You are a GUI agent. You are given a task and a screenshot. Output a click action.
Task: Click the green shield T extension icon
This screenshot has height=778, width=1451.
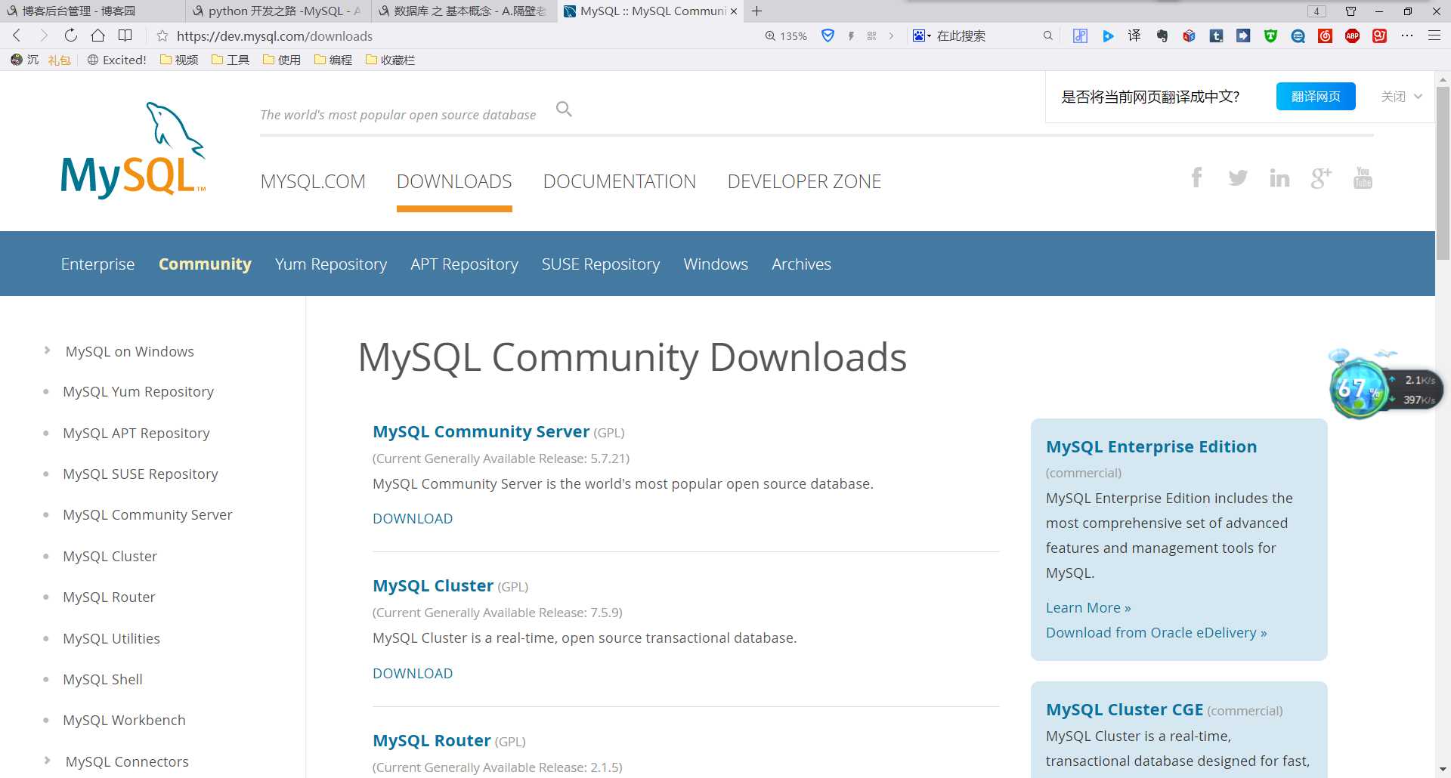click(1270, 36)
